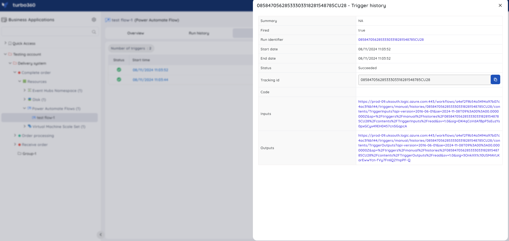This screenshot has height=241, width=509.
Task: Click the Start date value 08/11/2024 11:03:52
Action: coord(374,49)
